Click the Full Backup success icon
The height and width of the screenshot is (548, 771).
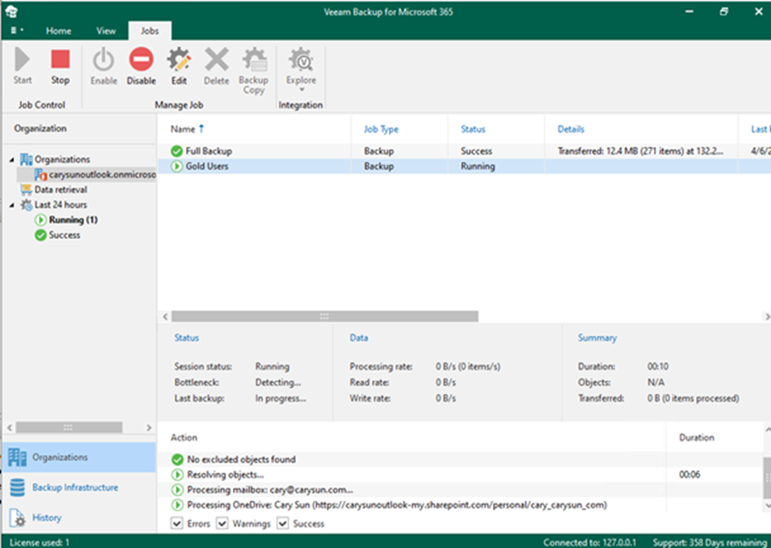click(177, 151)
